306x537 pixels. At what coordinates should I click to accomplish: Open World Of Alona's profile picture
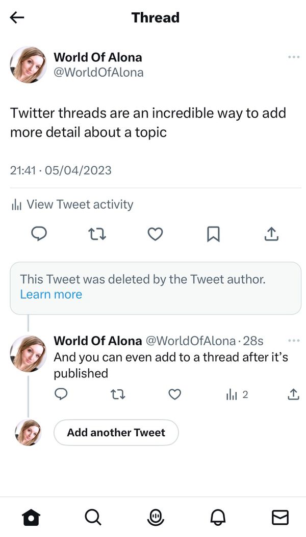[x=28, y=64]
